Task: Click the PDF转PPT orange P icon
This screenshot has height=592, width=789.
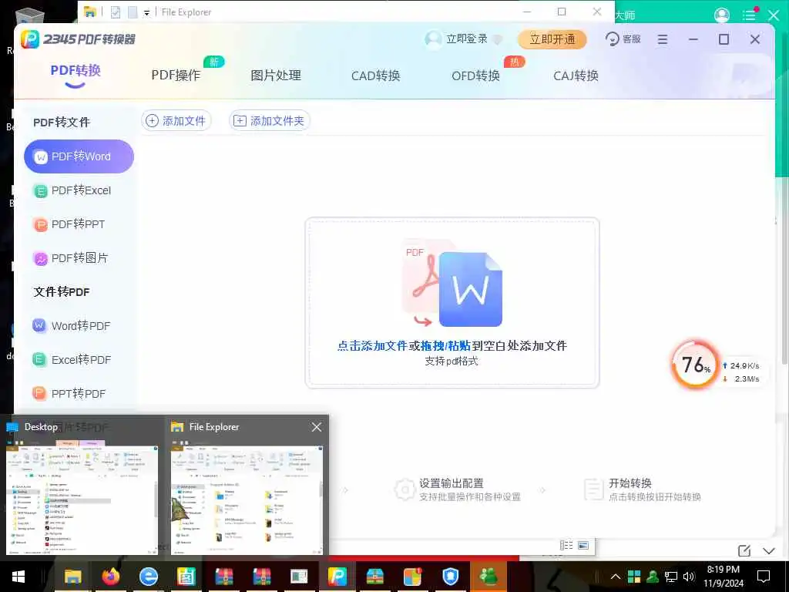Action: point(40,224)
